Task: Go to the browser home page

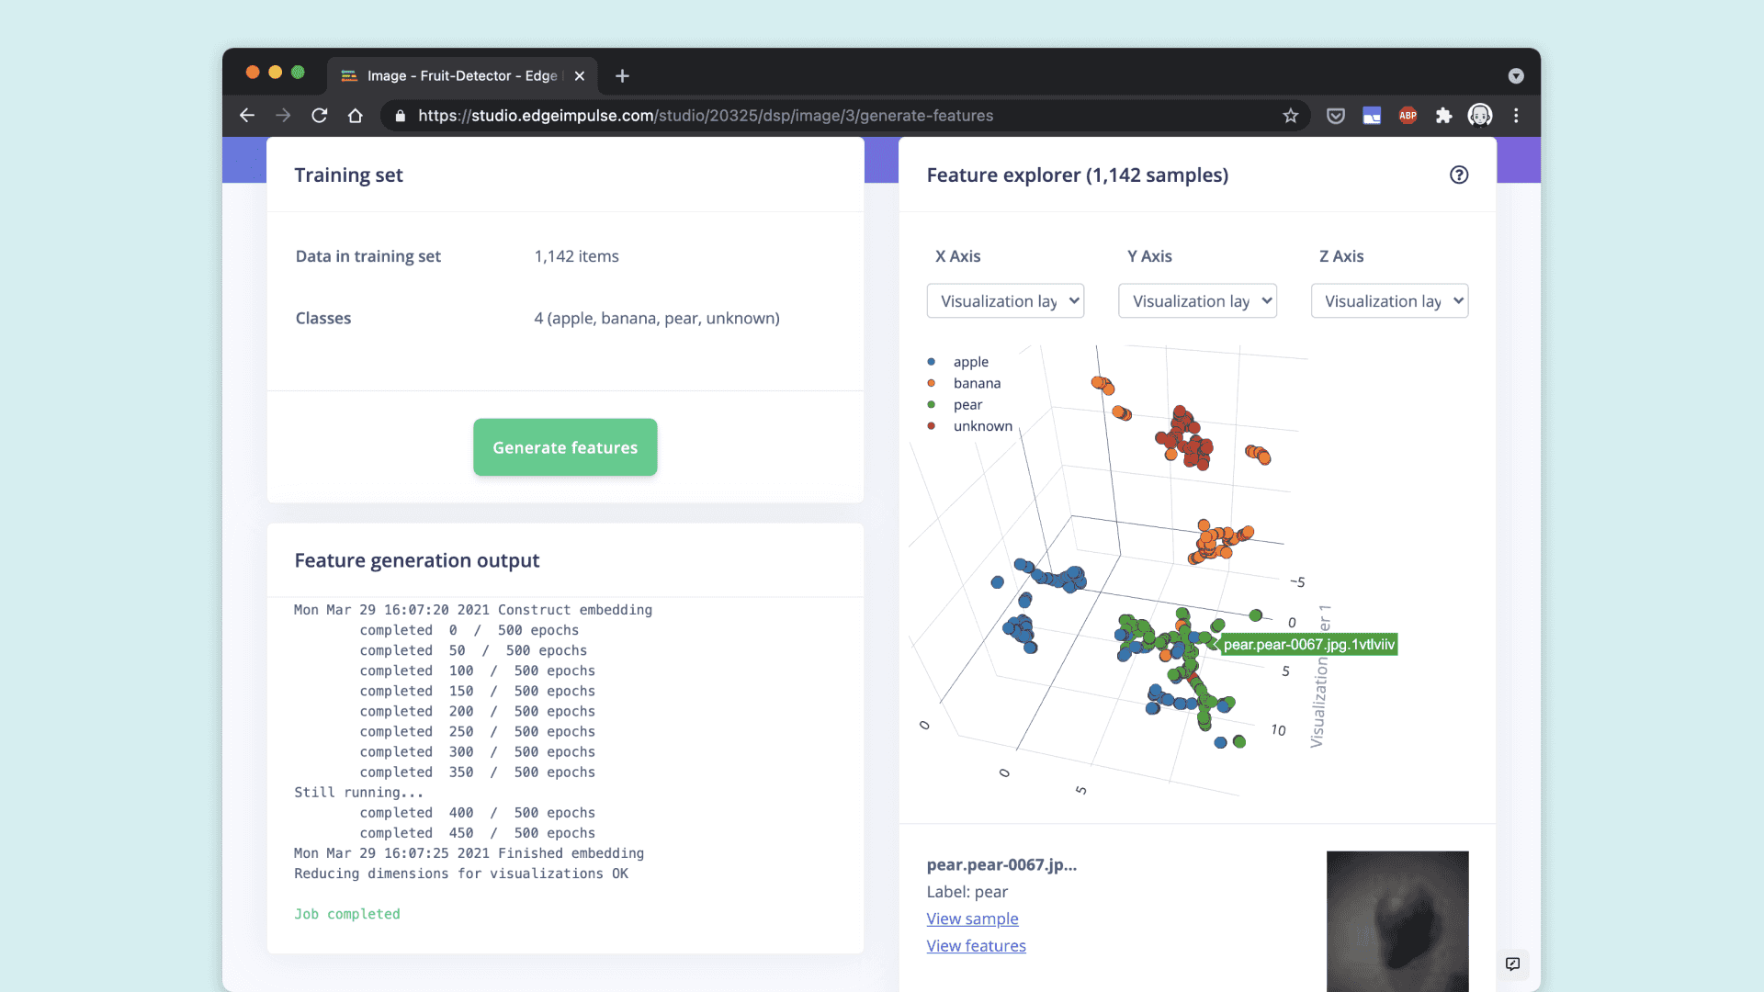Action: pos(356,116)
